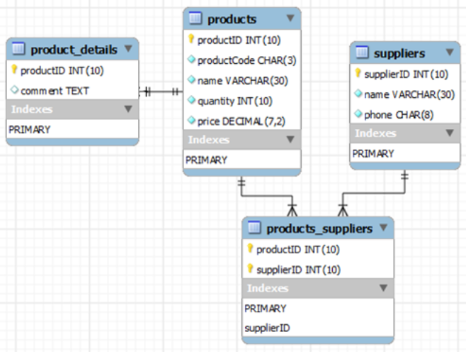Select the products table title

[x=232, y=19]
